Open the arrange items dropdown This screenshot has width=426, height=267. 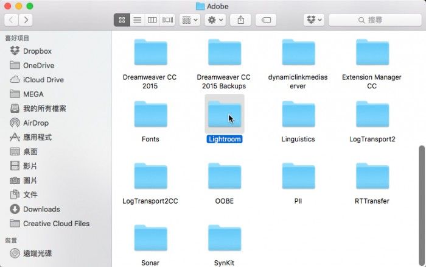(190, 20)
